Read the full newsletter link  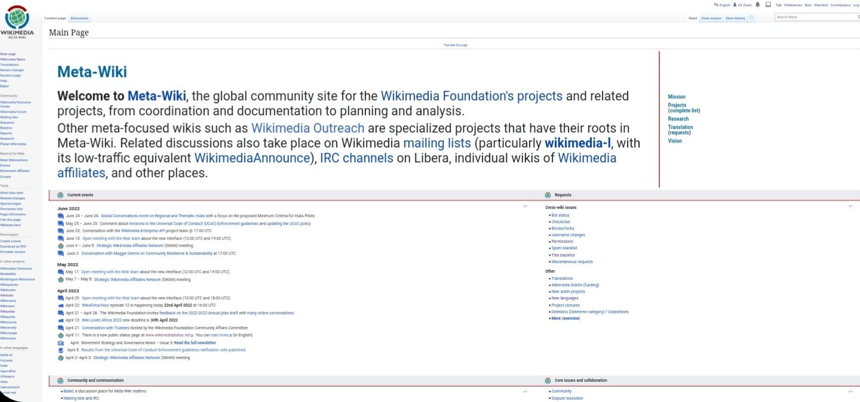pos(195,343)
